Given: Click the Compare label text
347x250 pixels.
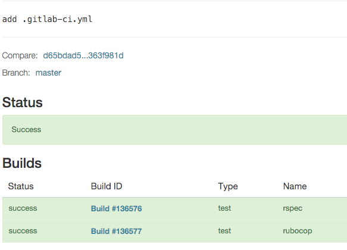Looking at the screenshot, I should [x=20, y=55].
